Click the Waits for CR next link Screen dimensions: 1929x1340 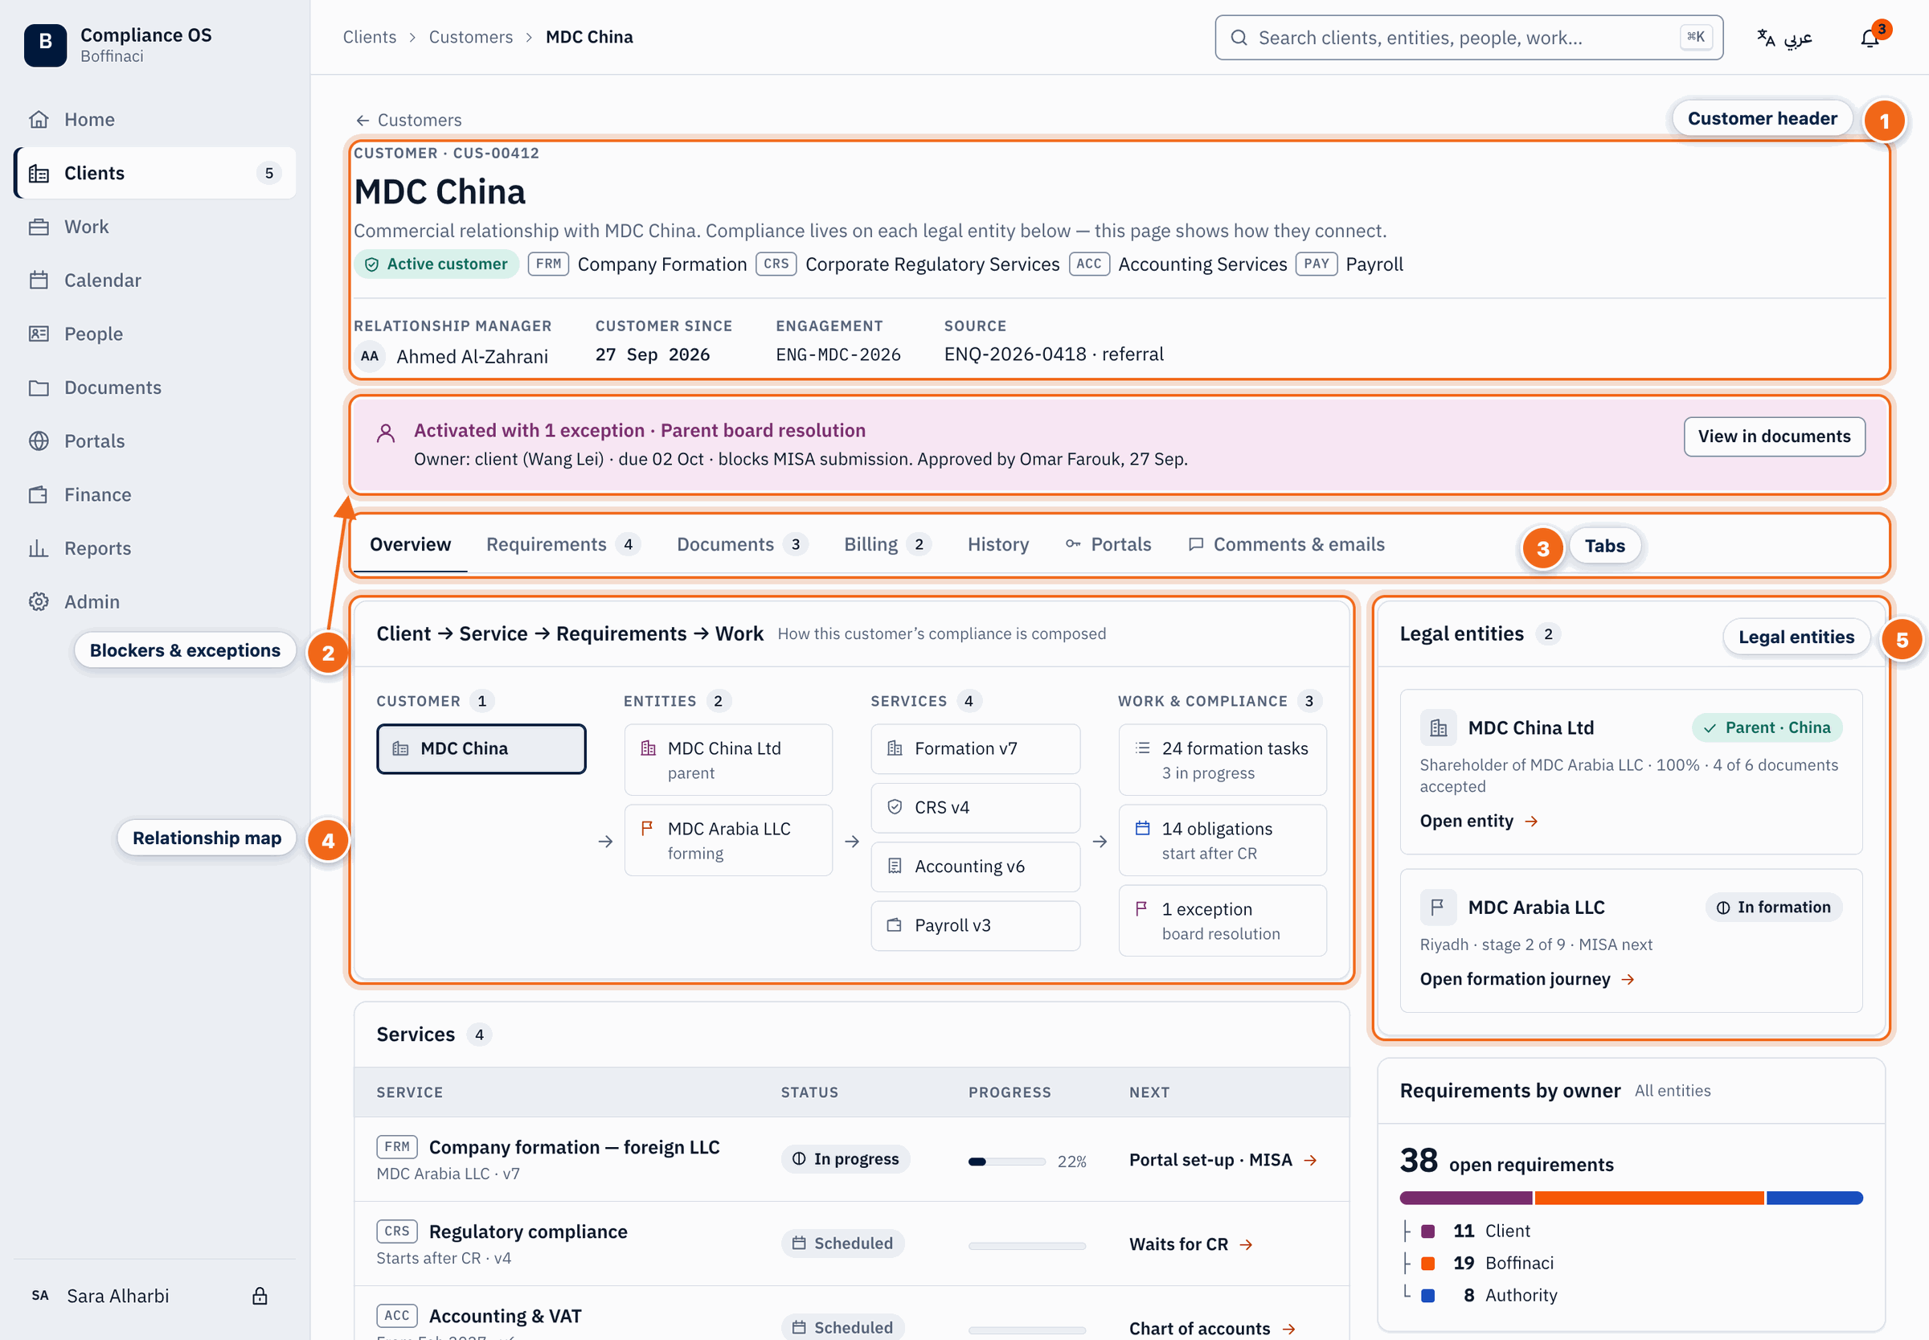(x=1190, y=1244)
